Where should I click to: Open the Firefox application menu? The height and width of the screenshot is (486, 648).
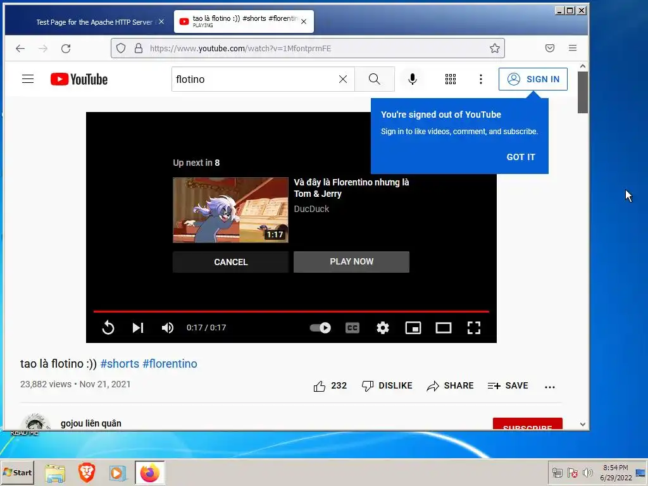[x=572, y=48]
